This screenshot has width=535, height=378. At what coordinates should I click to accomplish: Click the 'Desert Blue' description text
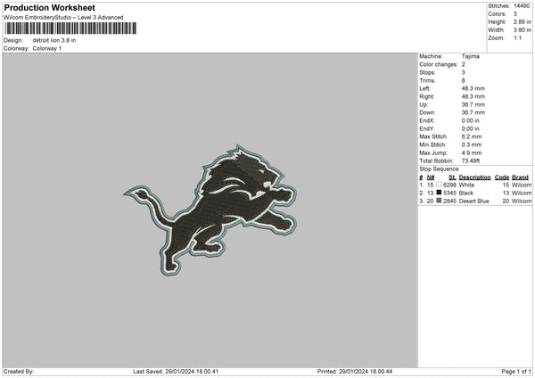click(x=474, y=201)
